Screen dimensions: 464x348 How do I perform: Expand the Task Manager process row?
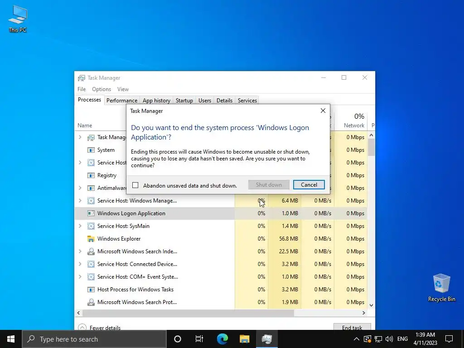coord(80,137)
